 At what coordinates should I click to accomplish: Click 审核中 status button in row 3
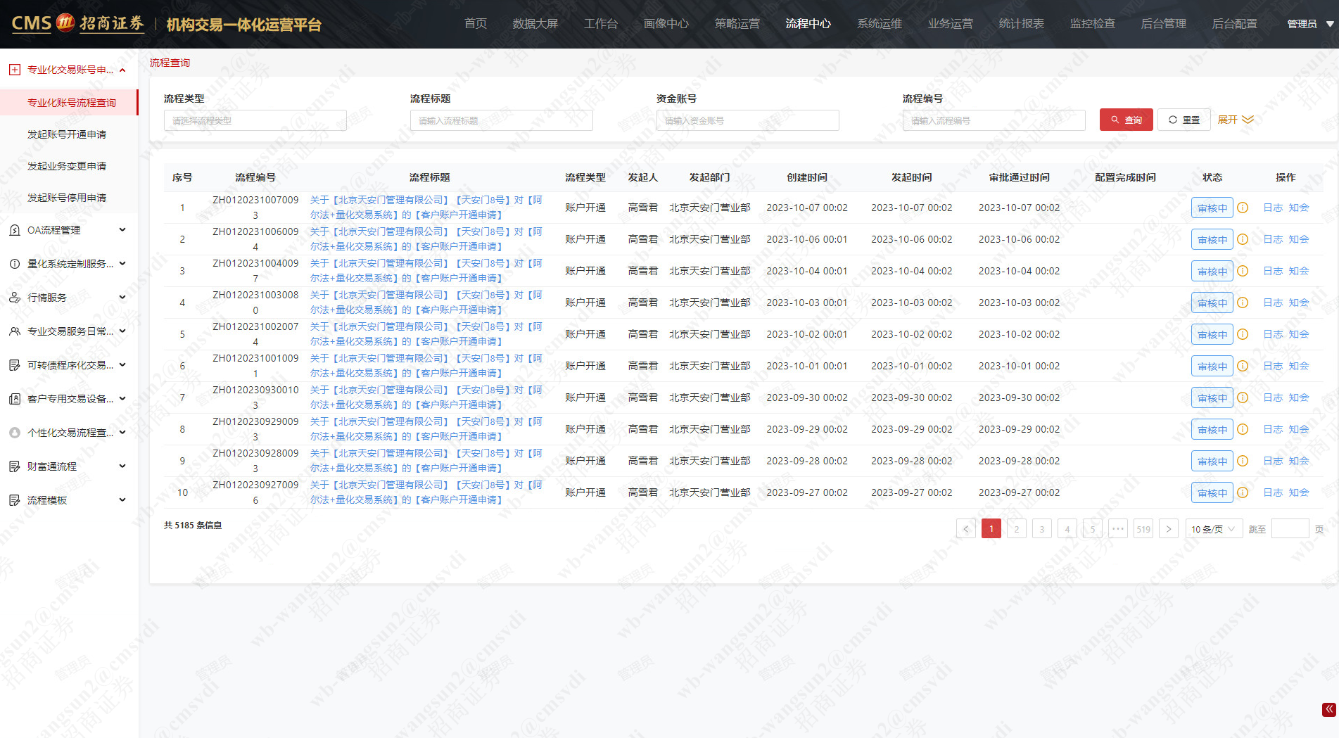tap(1212, 271)
